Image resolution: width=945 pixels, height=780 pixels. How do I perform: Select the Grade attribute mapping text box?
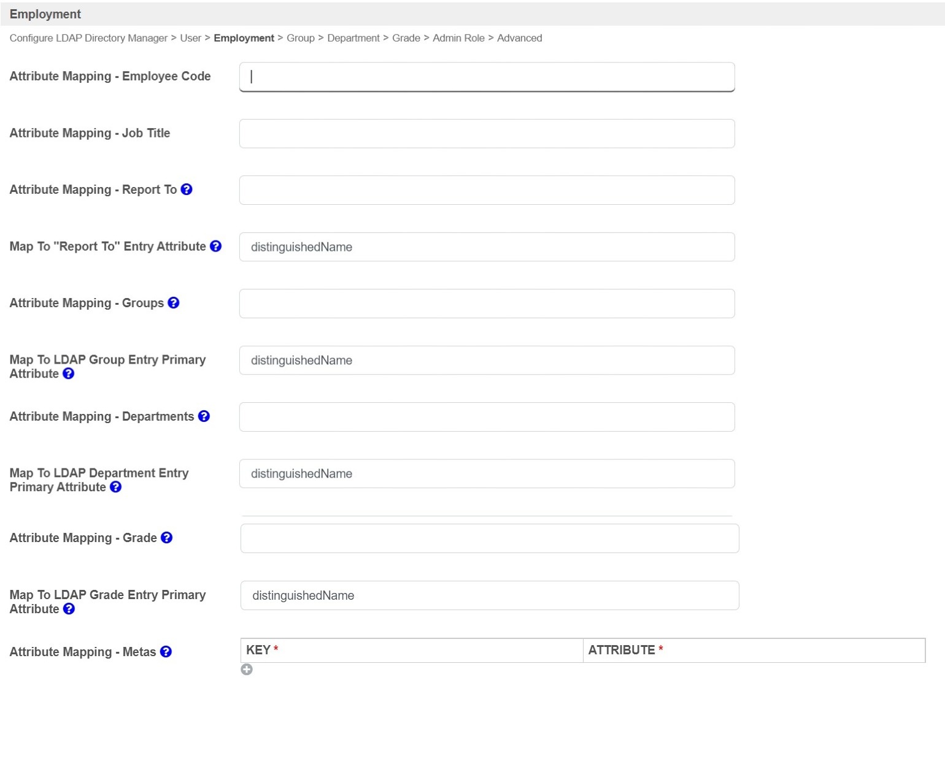[x=489, y=538]
